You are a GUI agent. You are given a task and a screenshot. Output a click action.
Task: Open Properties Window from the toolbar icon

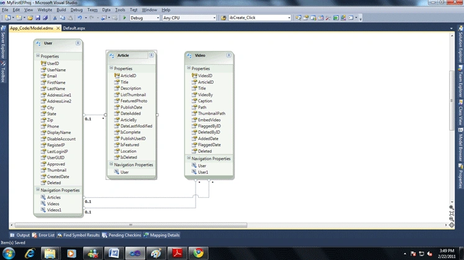click(306, 18)
